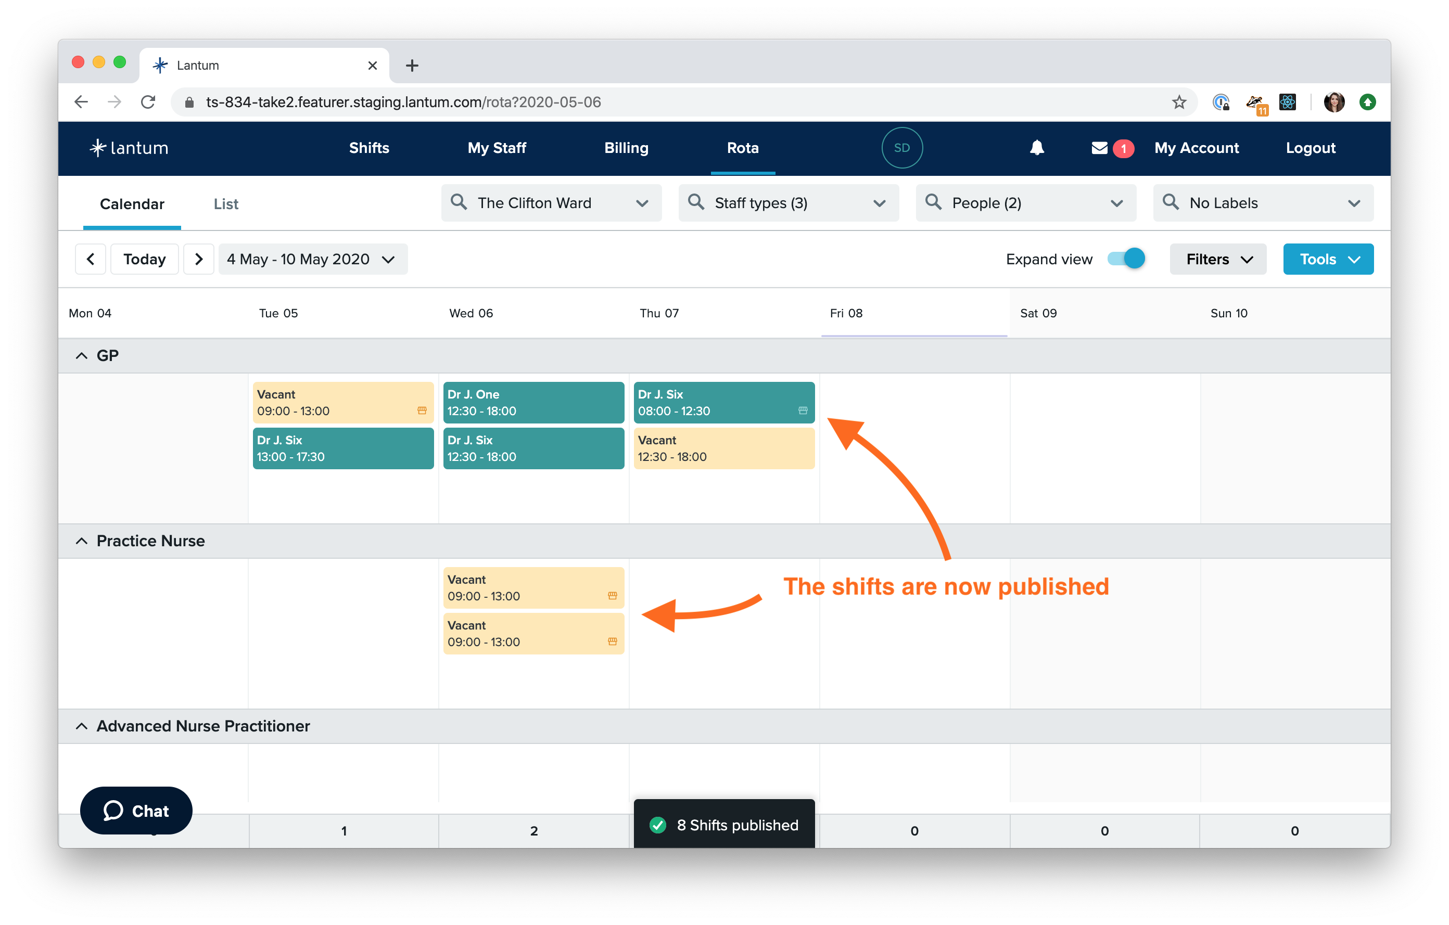Click the browser address bar URL
Screen dimensions: 1449x925
pos(403,102)
